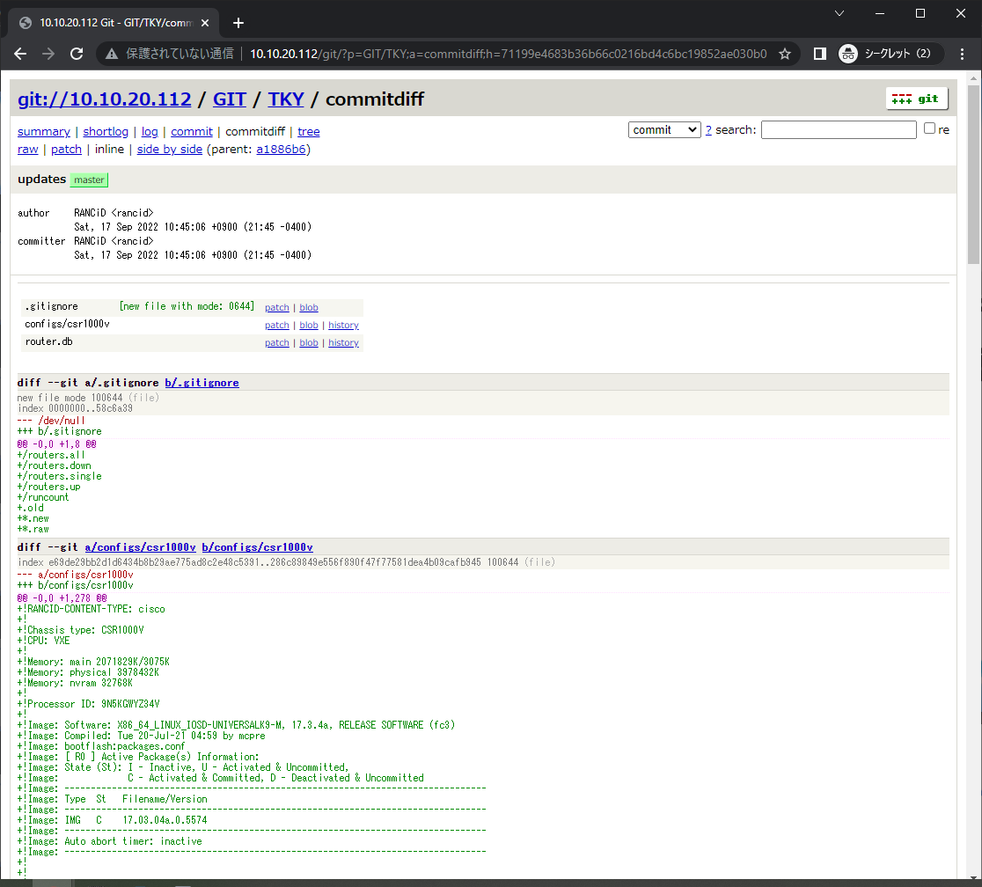Expand the tab search chevron
This screenshot has height=887, width=982.
[839, 13]
